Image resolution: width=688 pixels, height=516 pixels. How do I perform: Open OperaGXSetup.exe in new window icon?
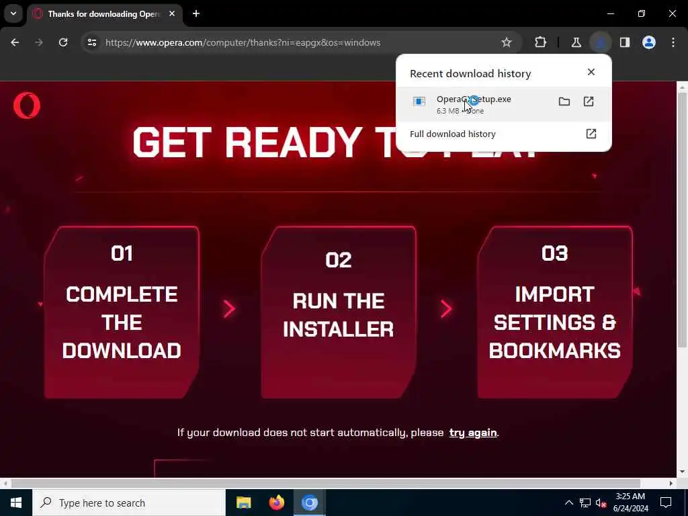click(589, 102)
